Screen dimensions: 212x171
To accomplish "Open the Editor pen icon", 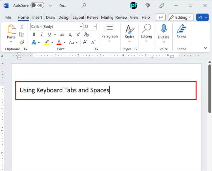I will pos(181,29).
